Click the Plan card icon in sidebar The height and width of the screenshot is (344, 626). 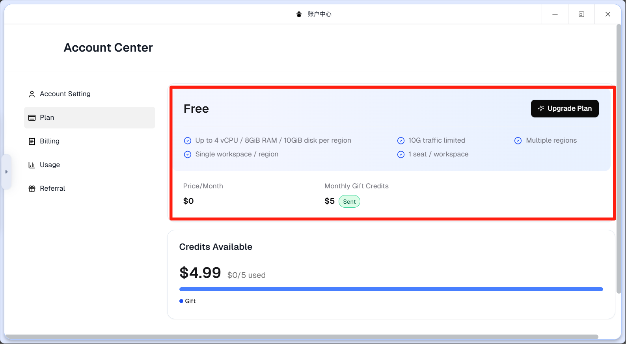(x=32, y=118)
